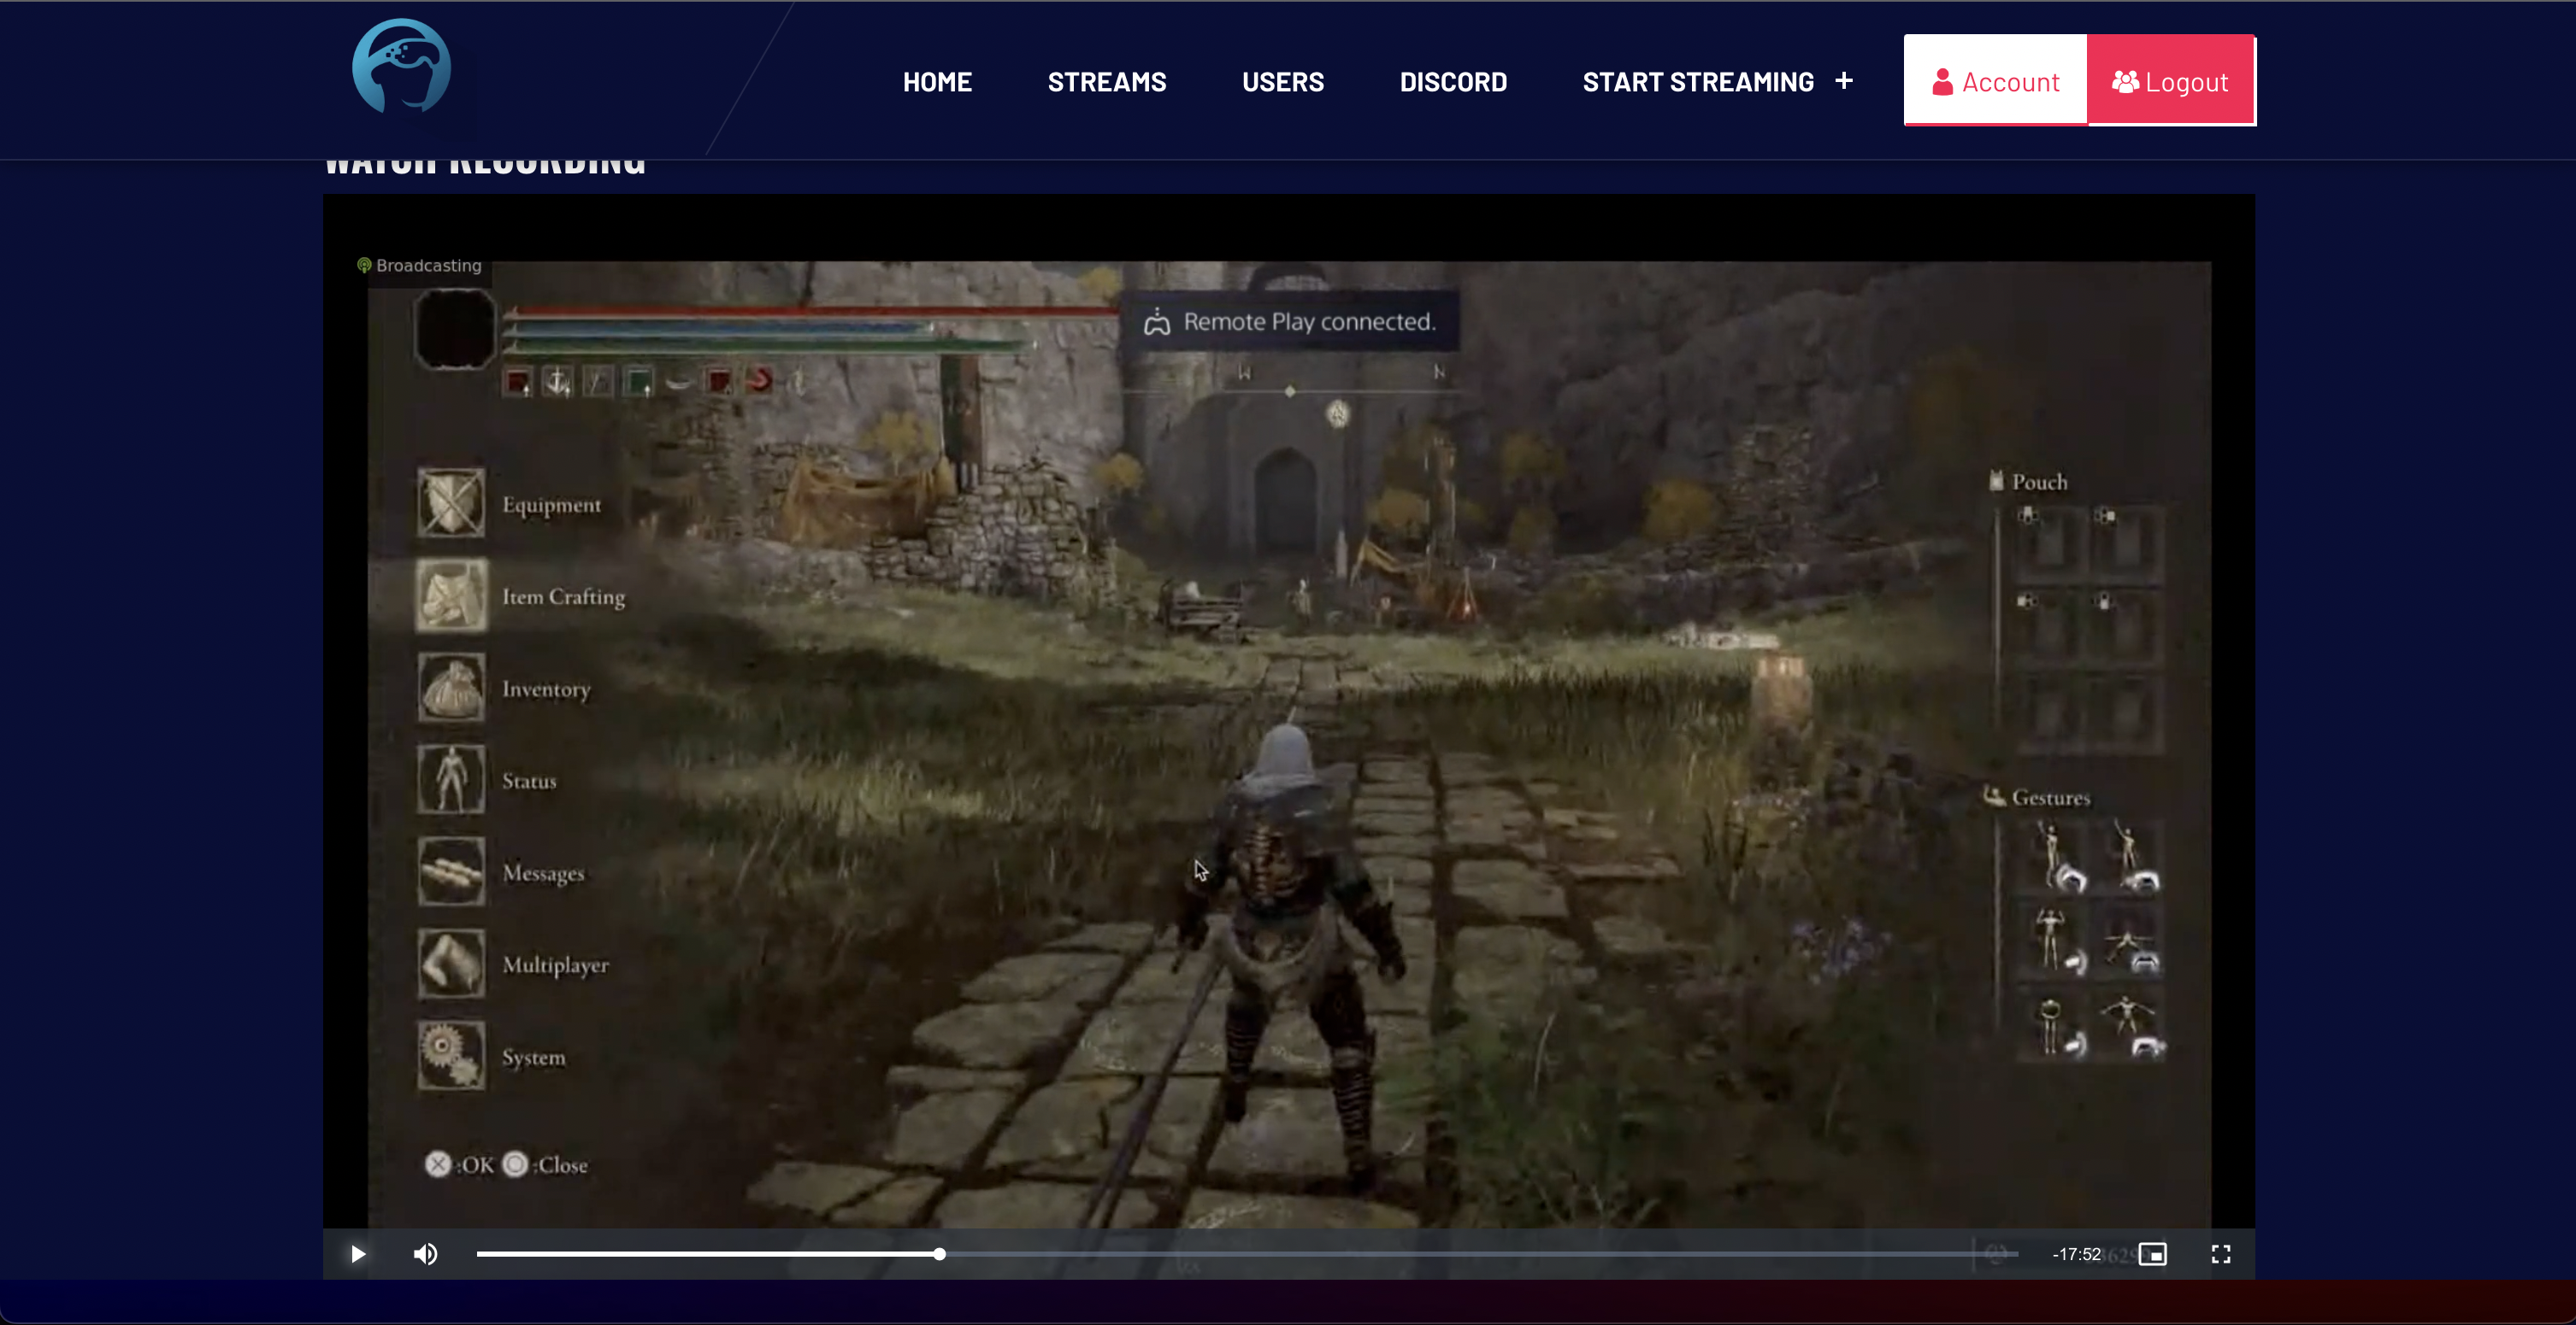Click the Item Crafting label text
Image resolution: width=2576 pixels, height=1325 pixels.
[563, 596]
